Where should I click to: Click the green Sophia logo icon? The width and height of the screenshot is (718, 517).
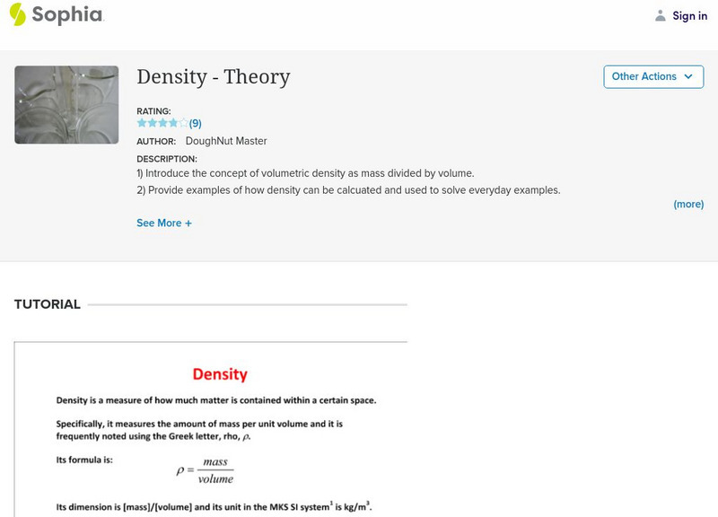18,14
